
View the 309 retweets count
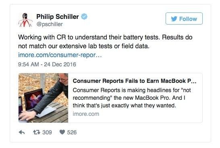[47, 132]
